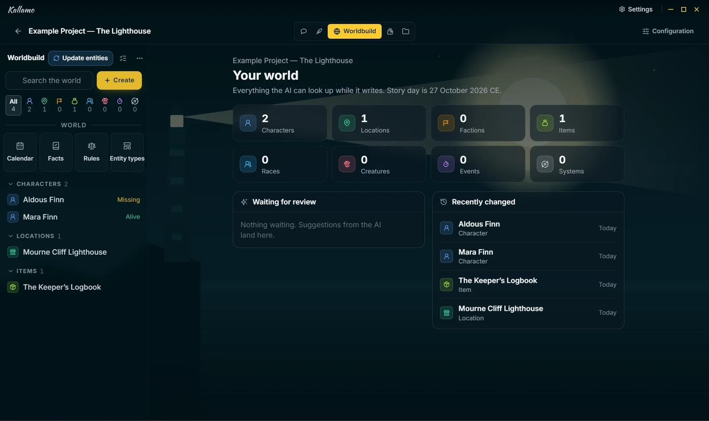Open the checklist icon next to Update entities
Viewport: 709px width, 421px height.
(x=123, y=58)
